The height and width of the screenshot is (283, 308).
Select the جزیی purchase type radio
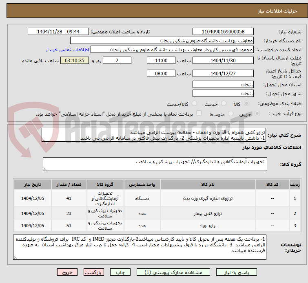[x=257, y=114]
